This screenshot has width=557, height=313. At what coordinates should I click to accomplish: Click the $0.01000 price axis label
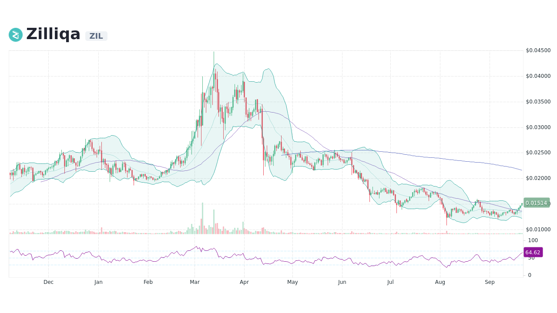[x=538, y=230]
